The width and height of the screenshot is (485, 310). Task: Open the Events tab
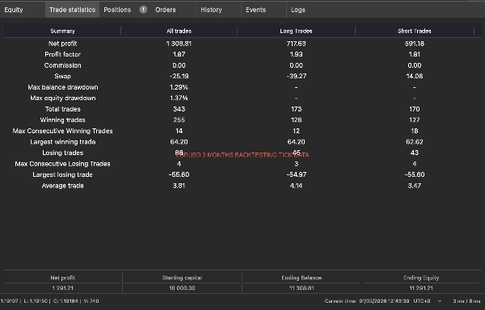tap(255, 10)
